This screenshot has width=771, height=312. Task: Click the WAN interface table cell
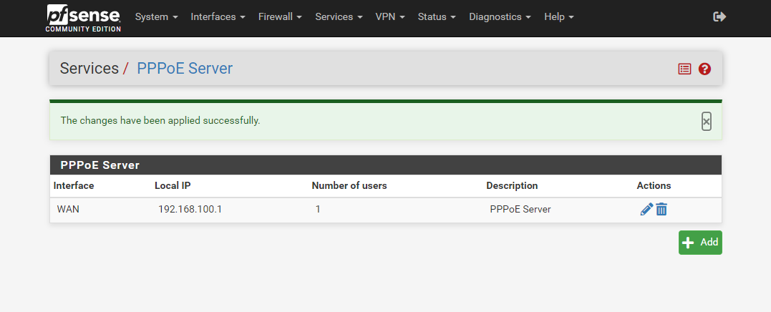coord(68,210)
